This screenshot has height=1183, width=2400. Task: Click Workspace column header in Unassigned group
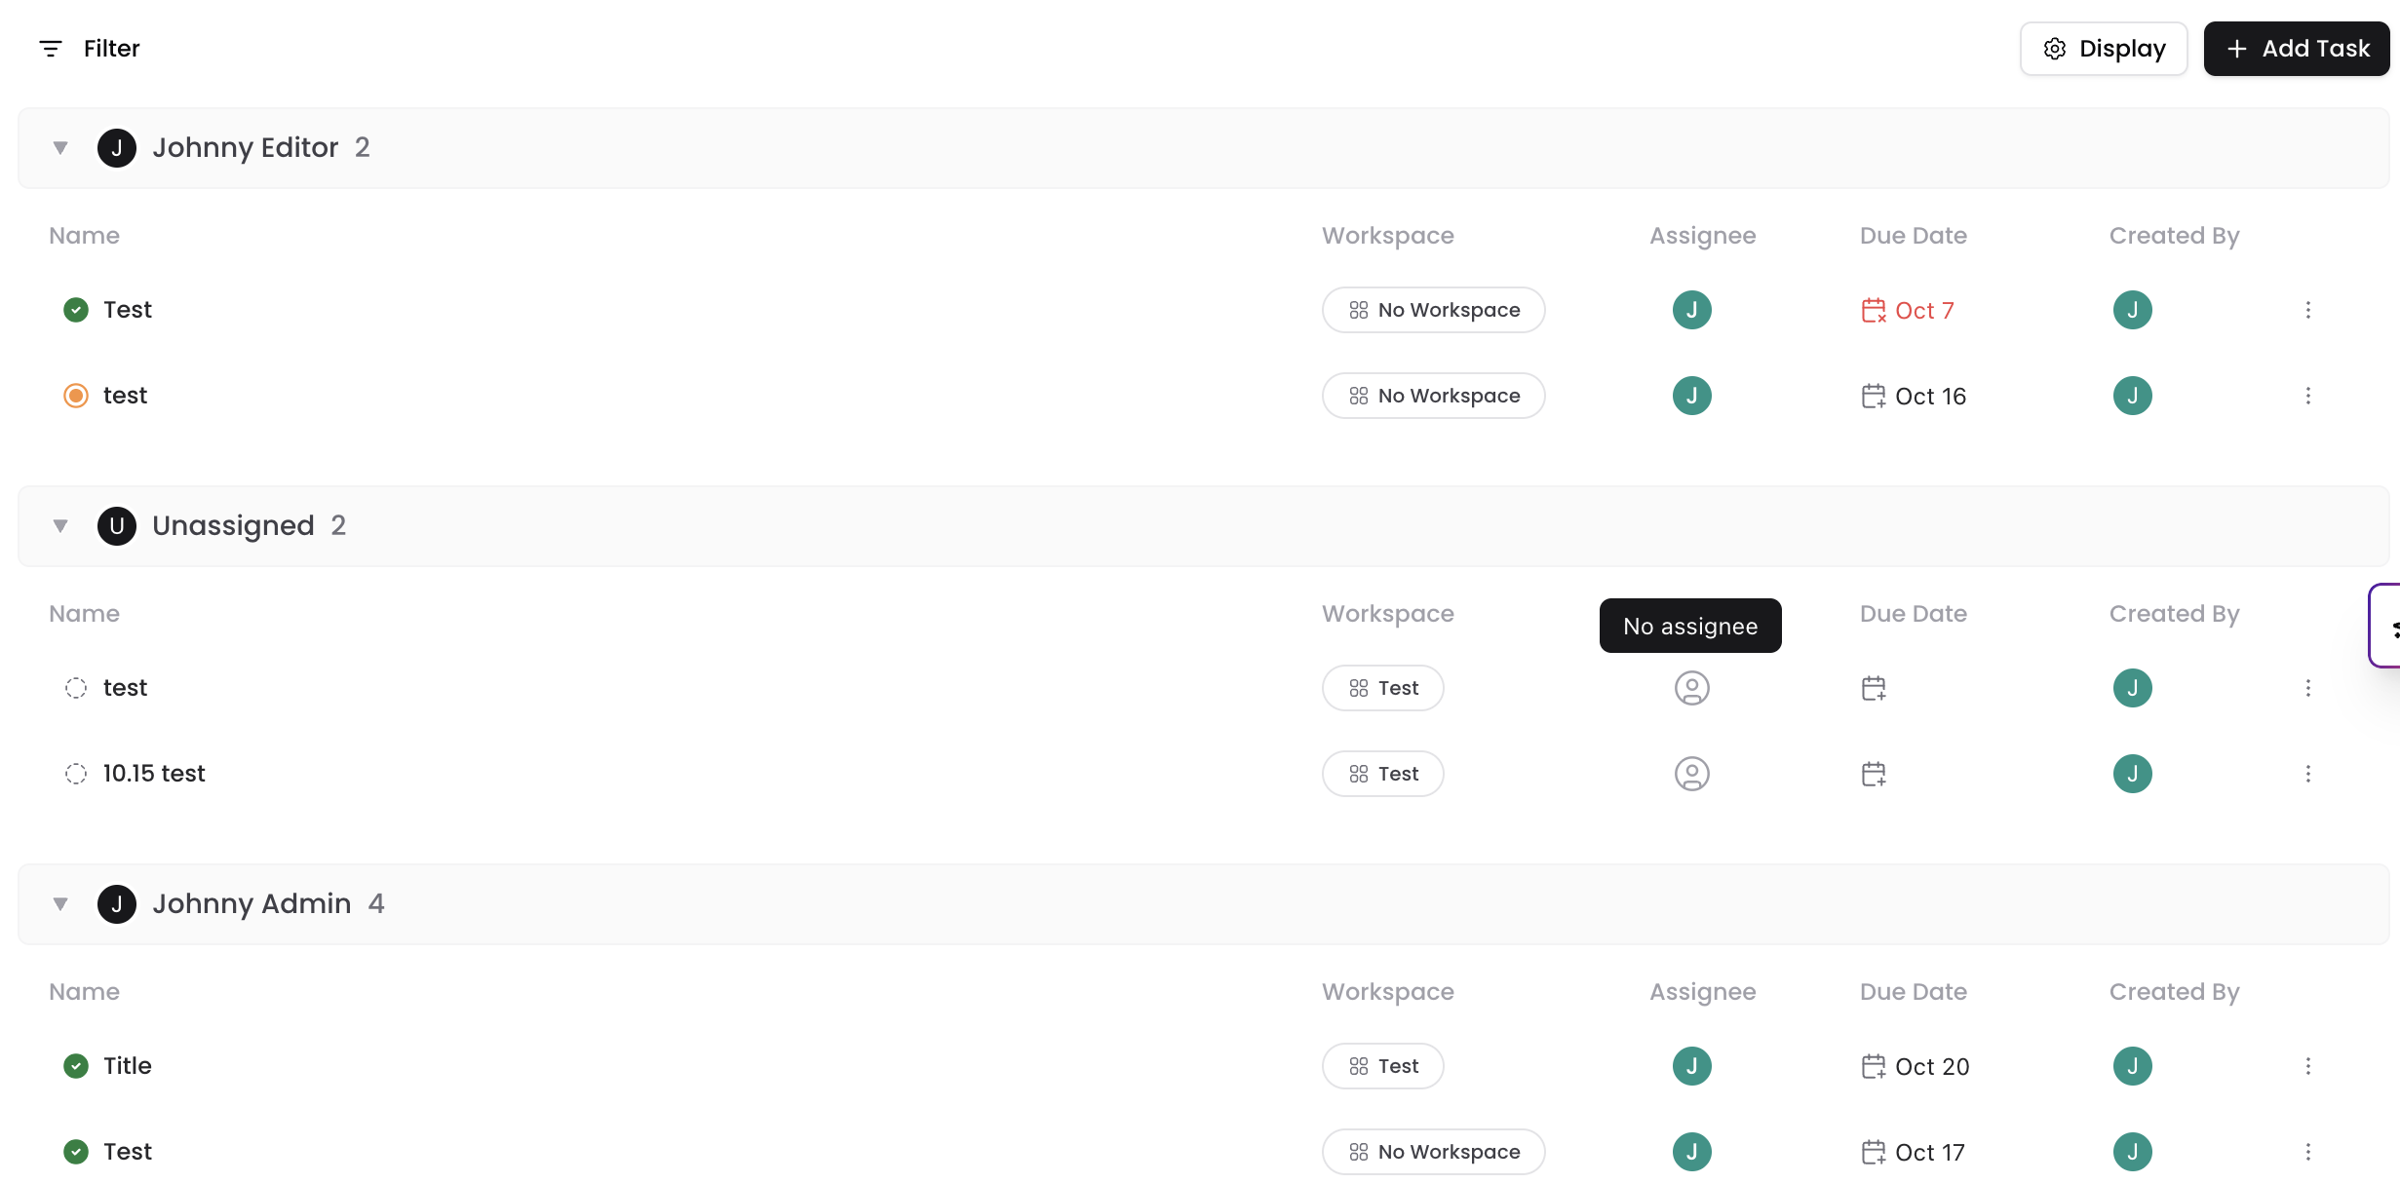click(1388, 614)
